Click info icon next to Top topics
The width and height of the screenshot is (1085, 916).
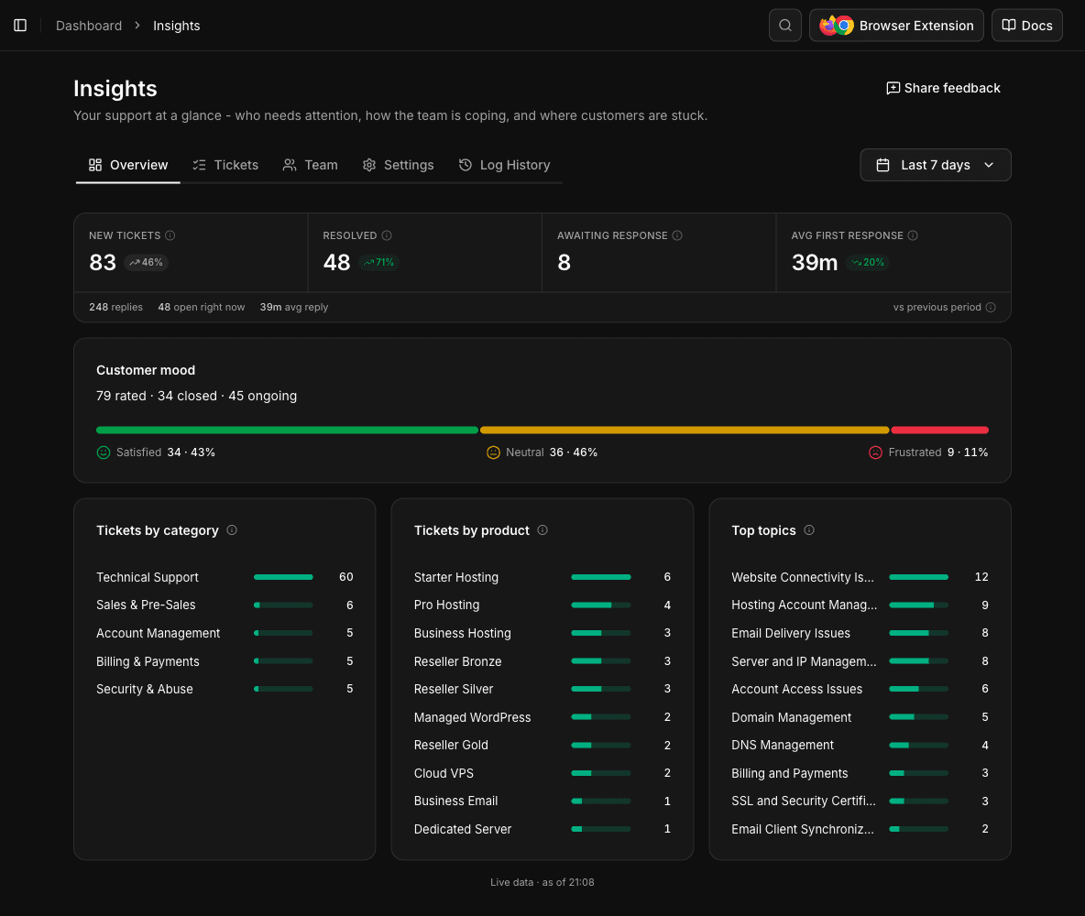pyautogui.click(x=809, y=530)
